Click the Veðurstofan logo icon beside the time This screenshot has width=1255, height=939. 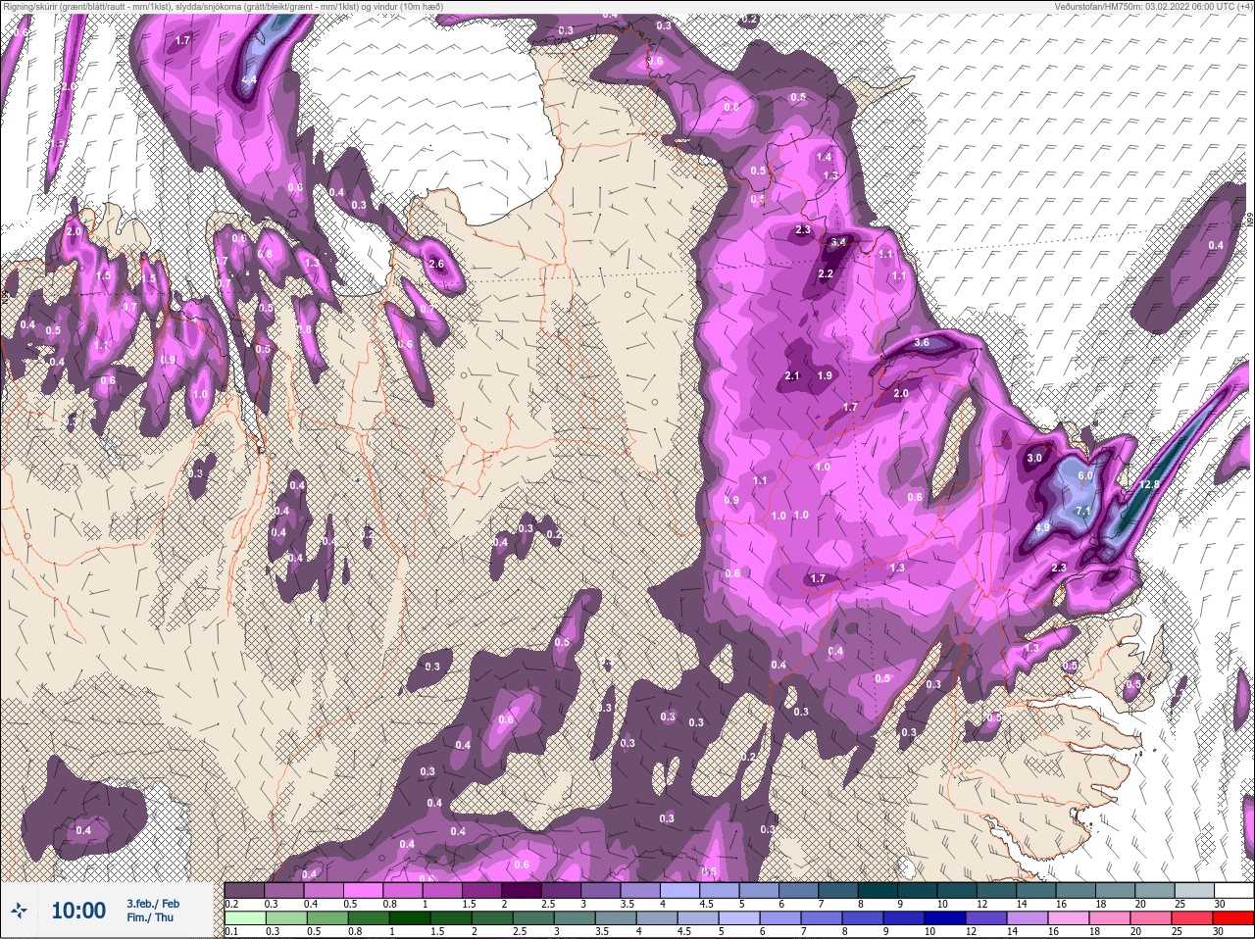coord(18,912)
